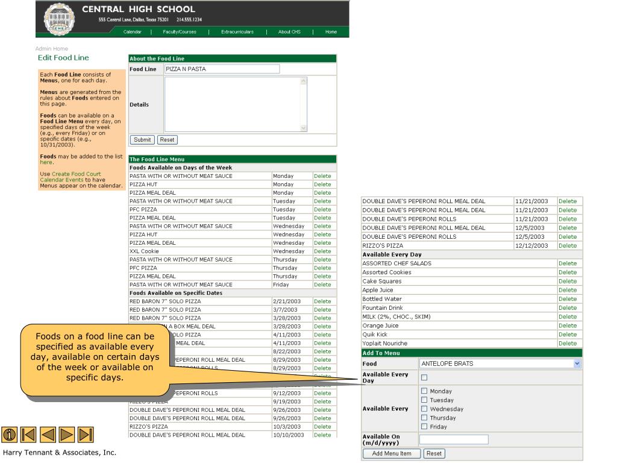Go to previous slide arrow icon
The image size is (617, 463).
(x=48, y=435)
